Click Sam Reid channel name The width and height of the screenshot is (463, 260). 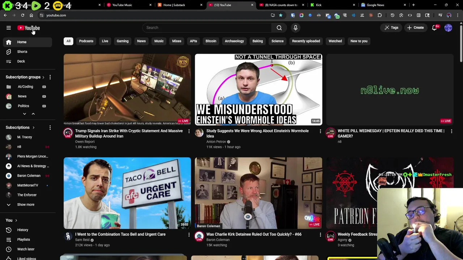82,240
